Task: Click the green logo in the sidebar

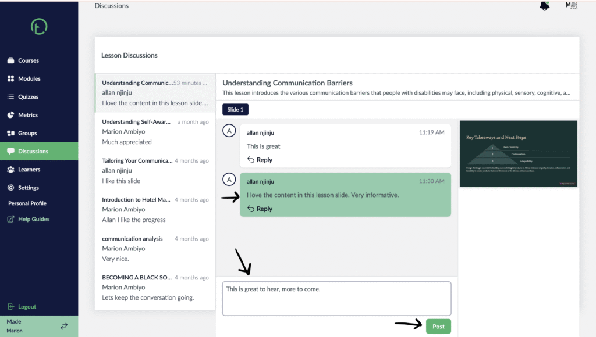Action: click(39, 27)
